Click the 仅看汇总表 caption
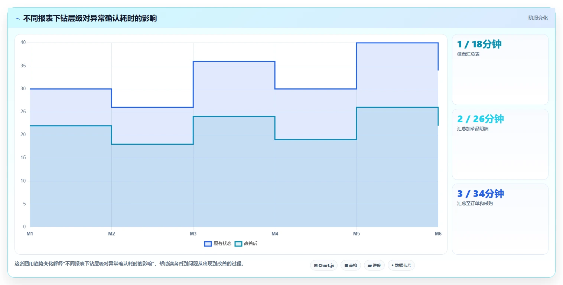The height and width of the screenshot is (285, 563). 468,54
